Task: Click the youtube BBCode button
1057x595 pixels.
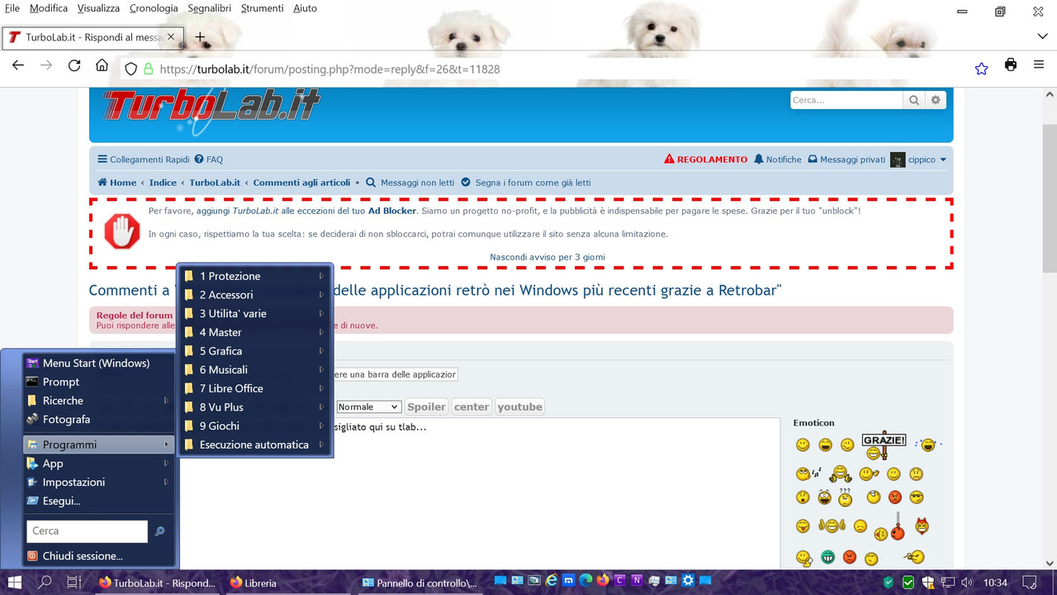Action: tap(520, 407)
